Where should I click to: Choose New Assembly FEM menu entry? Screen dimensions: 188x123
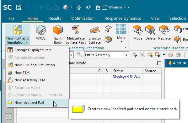coord(37,80)
